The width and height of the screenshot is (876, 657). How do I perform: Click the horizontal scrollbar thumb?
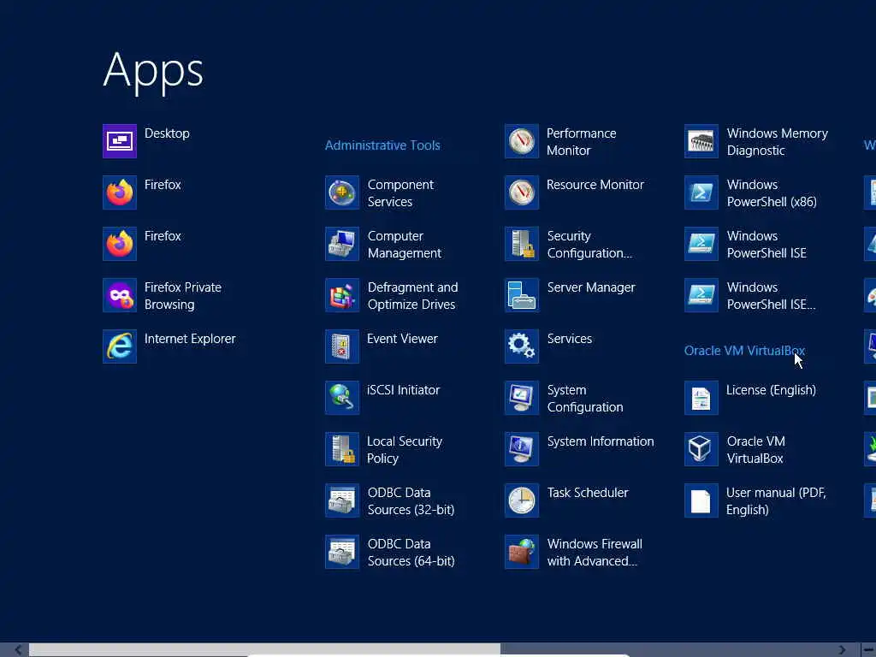[x=265, y=650]
